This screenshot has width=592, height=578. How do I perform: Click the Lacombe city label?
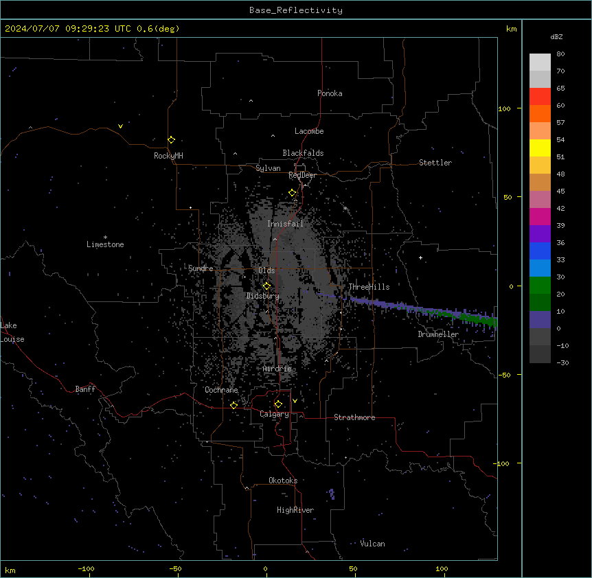309,131
